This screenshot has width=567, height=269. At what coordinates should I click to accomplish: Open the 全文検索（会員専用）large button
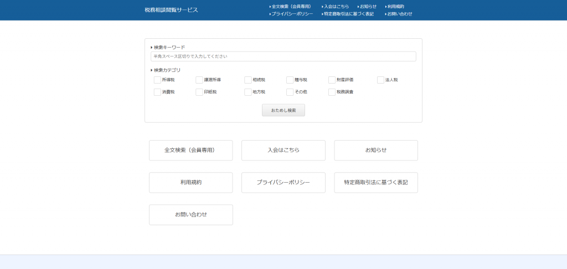tap(191, 151)
